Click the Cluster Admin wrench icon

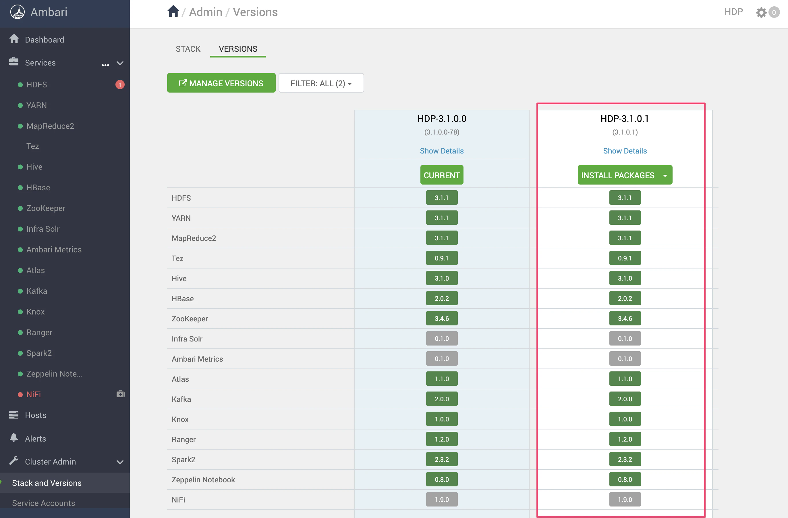click(14, 461)
